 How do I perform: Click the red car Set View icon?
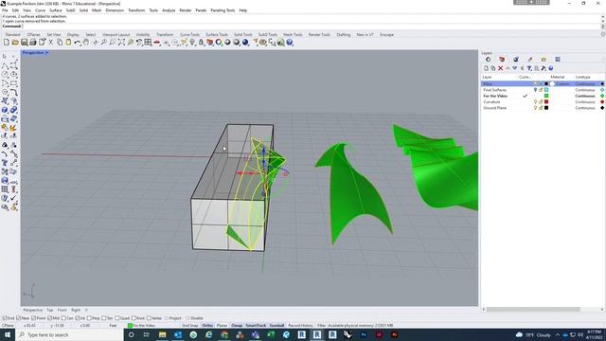coord(157,43)
